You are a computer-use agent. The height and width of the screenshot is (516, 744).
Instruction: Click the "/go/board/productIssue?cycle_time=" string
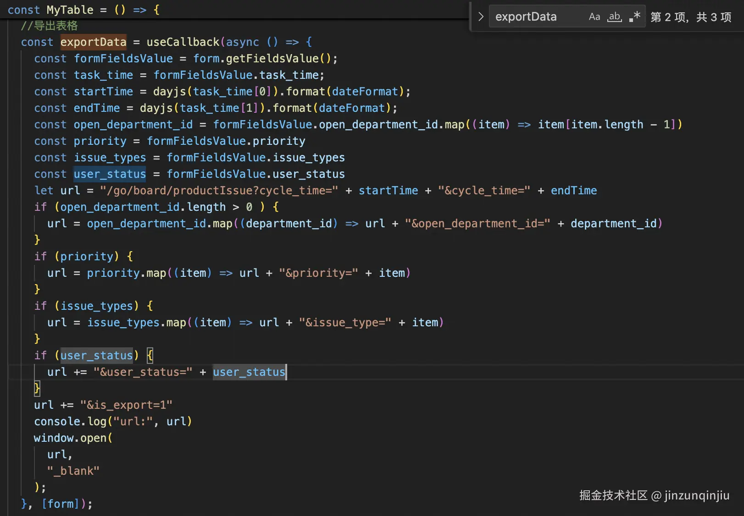click(x=219, y=191)
